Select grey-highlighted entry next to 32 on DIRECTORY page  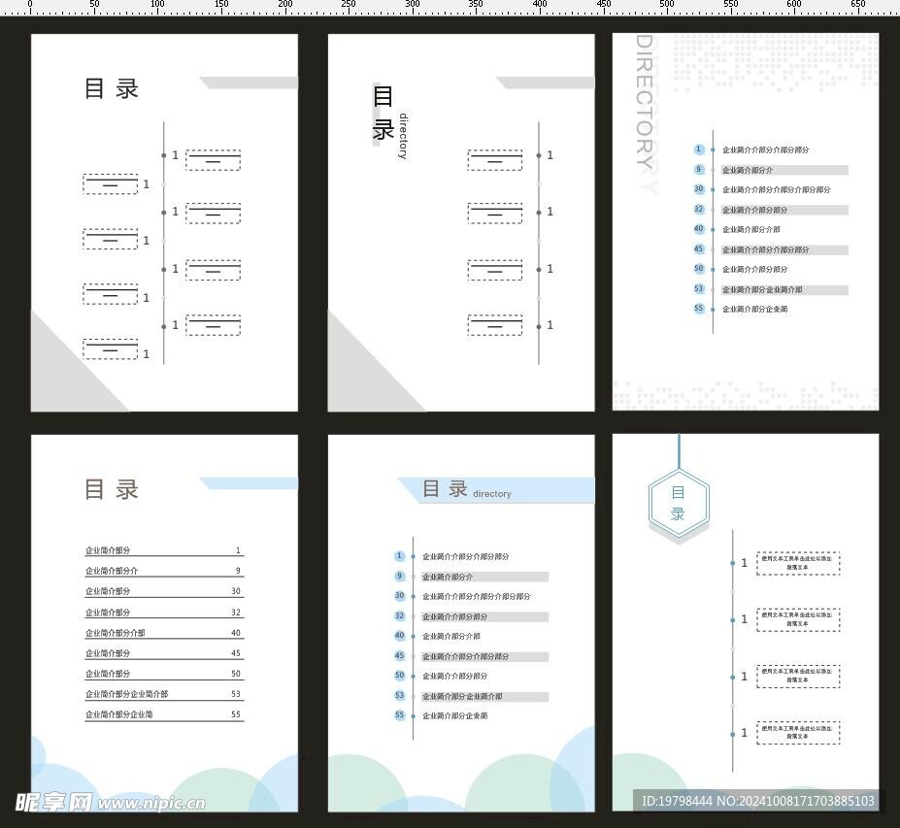[784, 210]
